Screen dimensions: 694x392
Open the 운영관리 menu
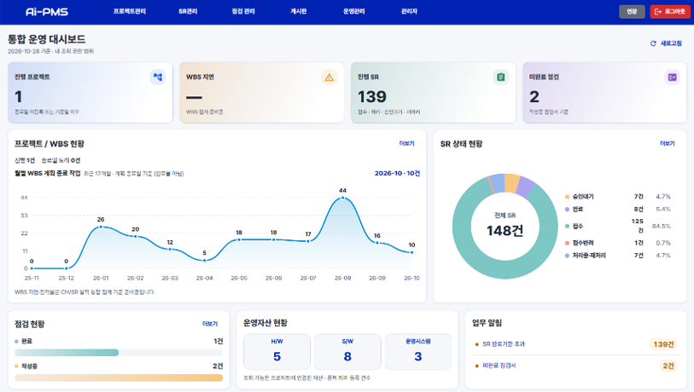(354, 11)
